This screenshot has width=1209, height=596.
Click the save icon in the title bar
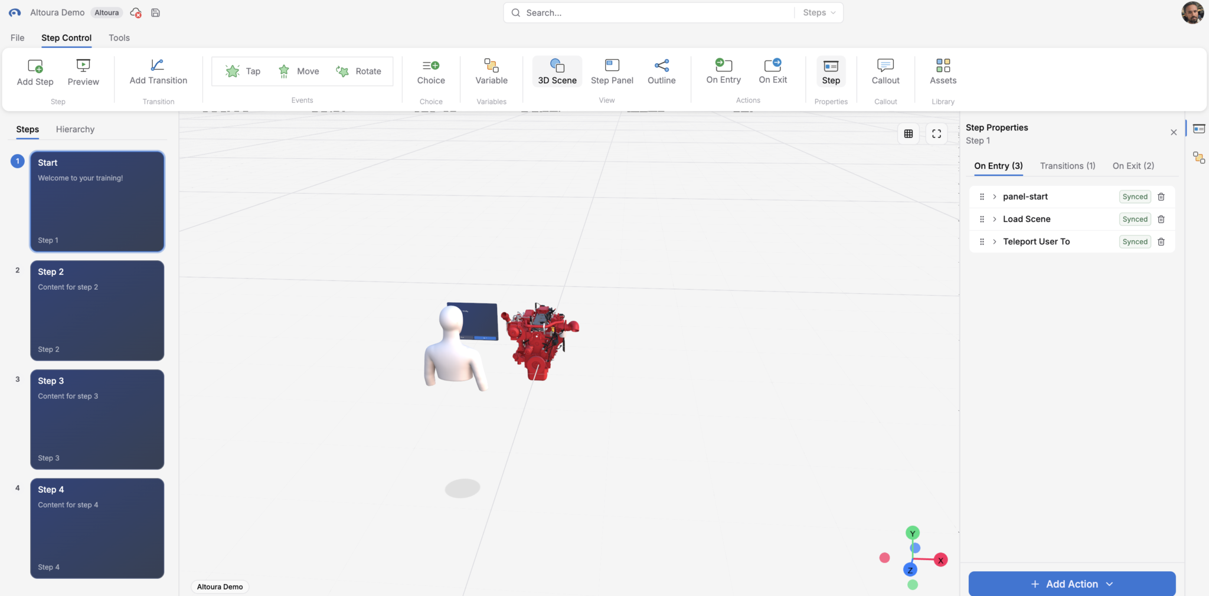pos(156,12)
